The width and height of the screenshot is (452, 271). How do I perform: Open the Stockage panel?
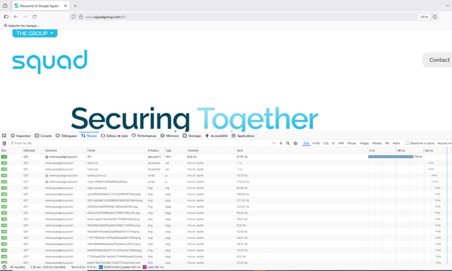[x=191, y=136]
